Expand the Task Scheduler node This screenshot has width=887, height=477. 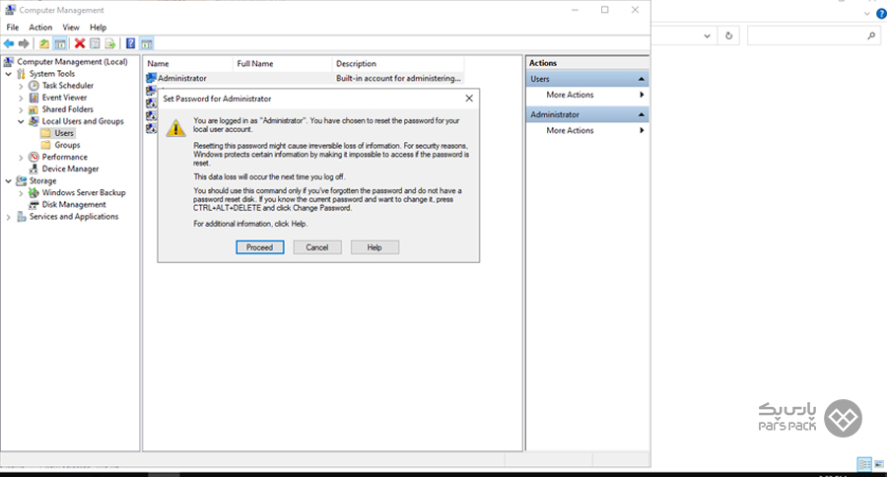click(x=21, y=86)
